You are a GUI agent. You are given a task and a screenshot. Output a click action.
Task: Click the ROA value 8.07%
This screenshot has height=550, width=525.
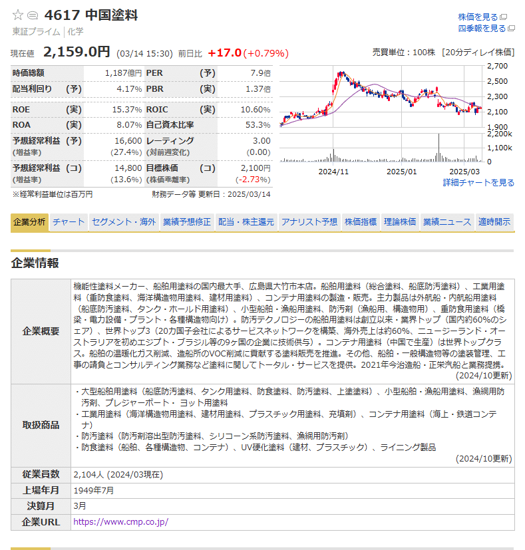click(129, 125)
